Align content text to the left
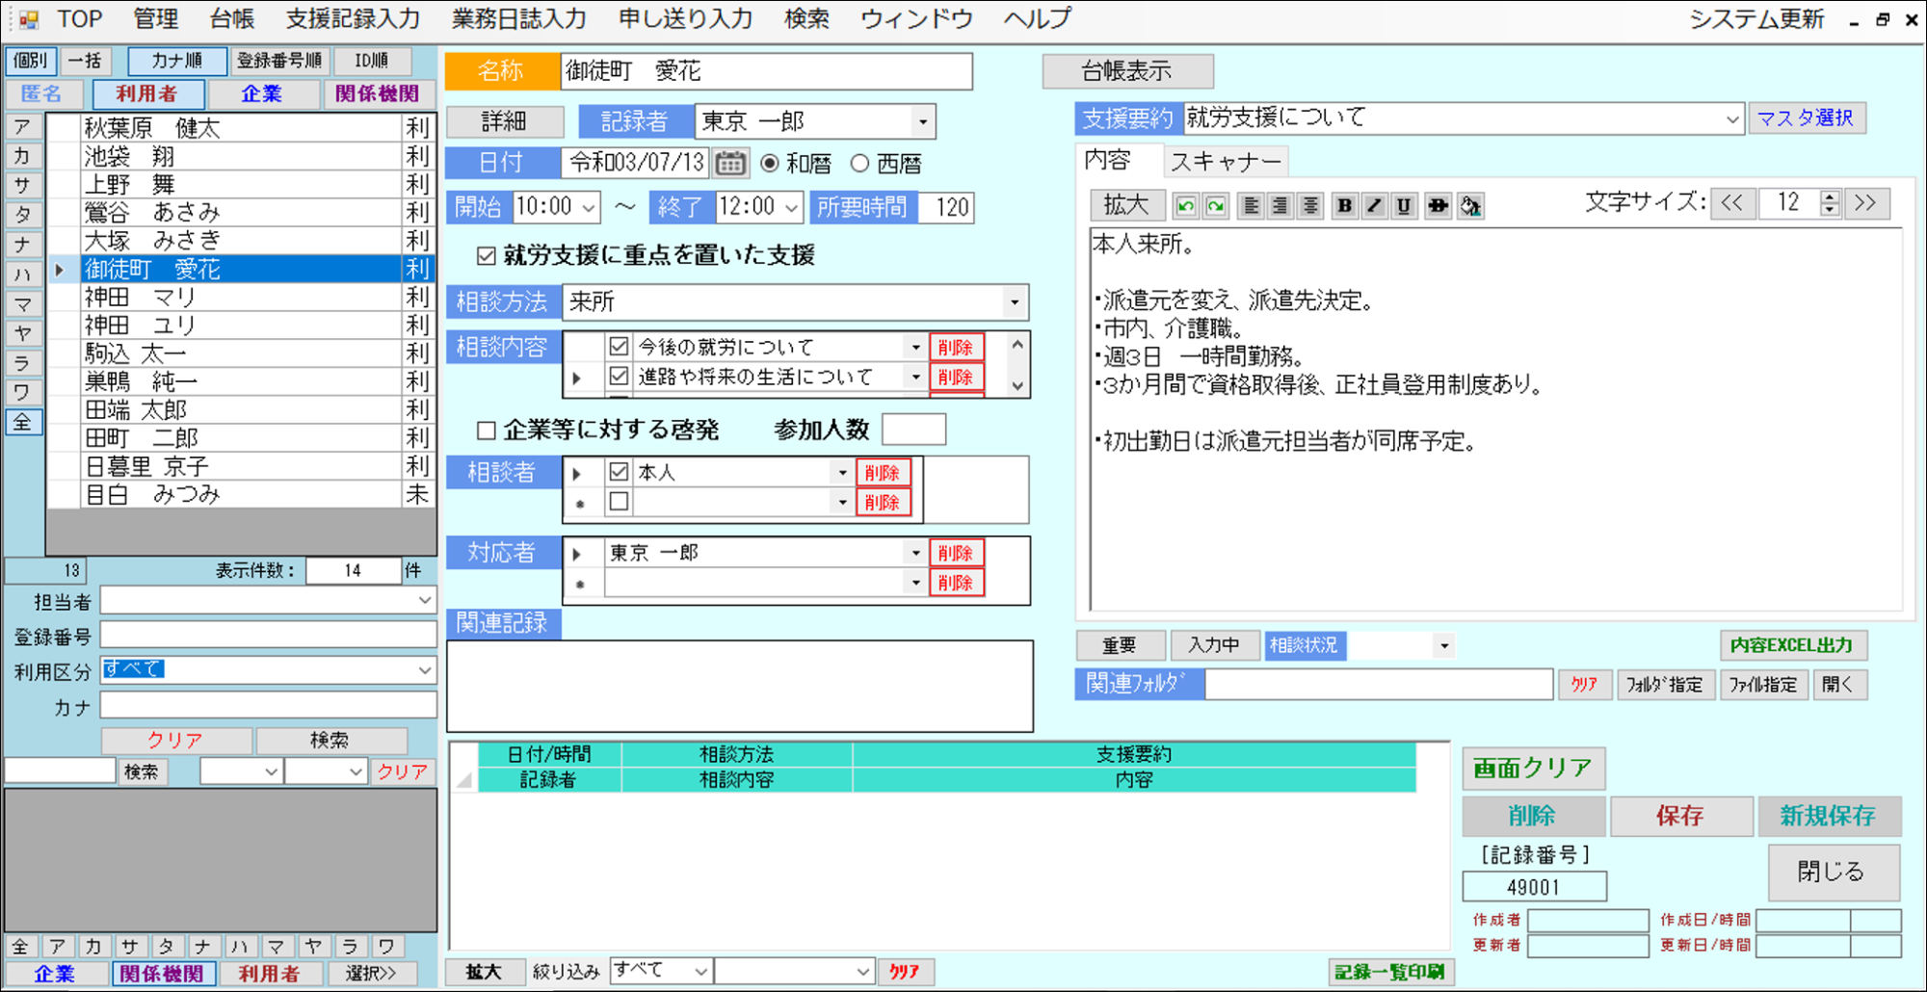Screen dimensions: 1927x992 point(1251,205)
